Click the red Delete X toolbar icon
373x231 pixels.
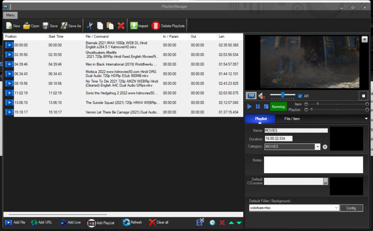120,25
